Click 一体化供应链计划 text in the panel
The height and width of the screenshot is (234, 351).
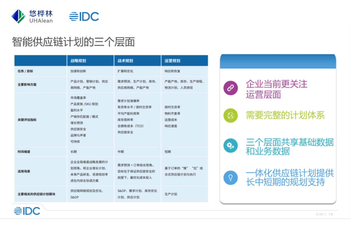[290, 173]
